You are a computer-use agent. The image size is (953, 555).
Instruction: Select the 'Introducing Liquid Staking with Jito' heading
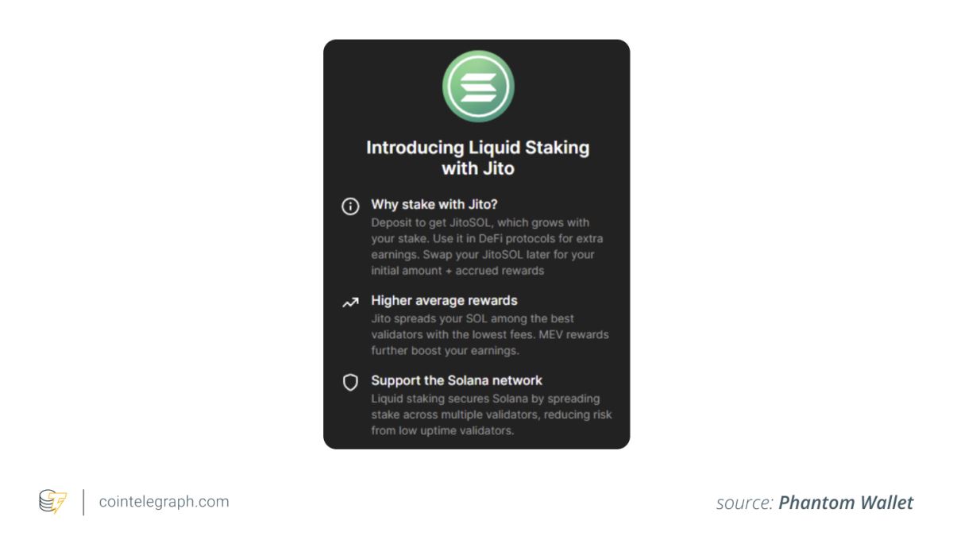[x=477, y=158]
